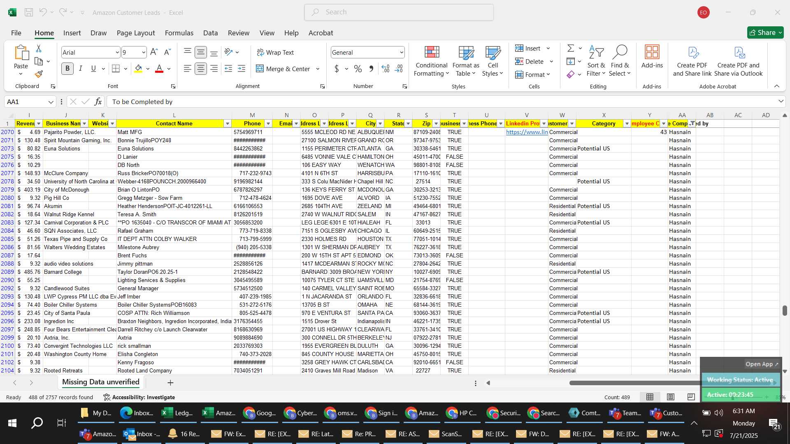Click the Increase Indent icon
This screenshot has height=444, width=790.
[x=242, y=69]
